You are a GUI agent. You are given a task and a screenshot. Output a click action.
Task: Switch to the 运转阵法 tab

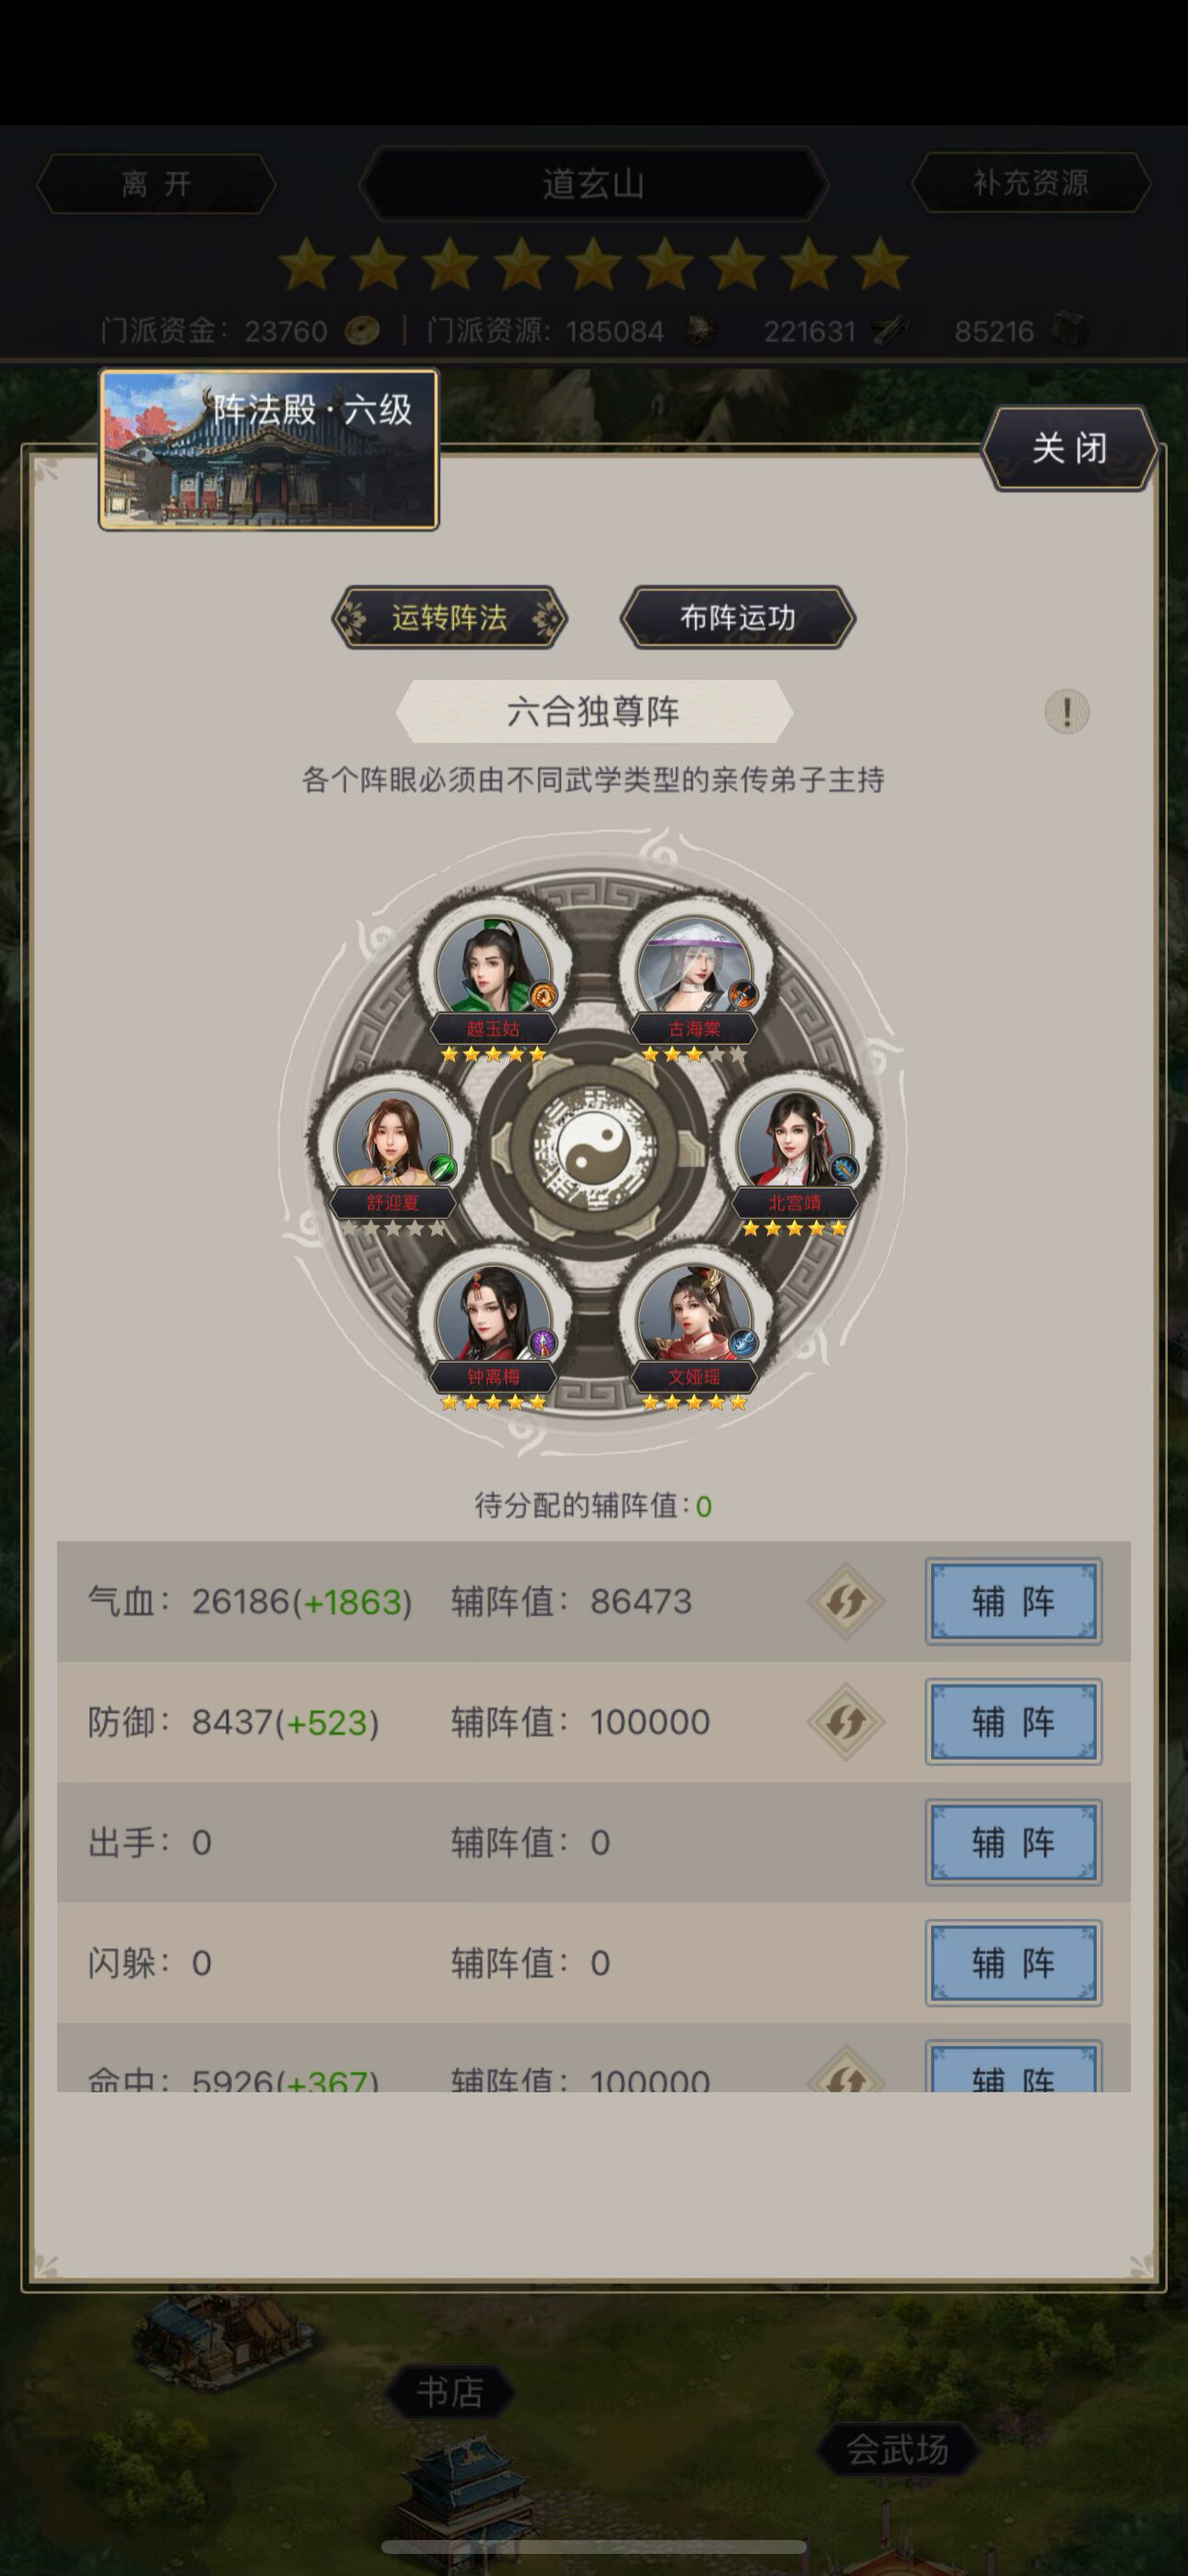click(x=449, y=618)
